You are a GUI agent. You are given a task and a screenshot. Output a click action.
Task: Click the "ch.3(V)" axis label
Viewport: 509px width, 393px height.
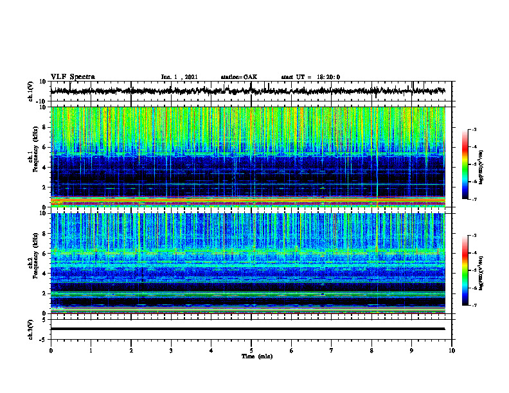coord(31,329)
